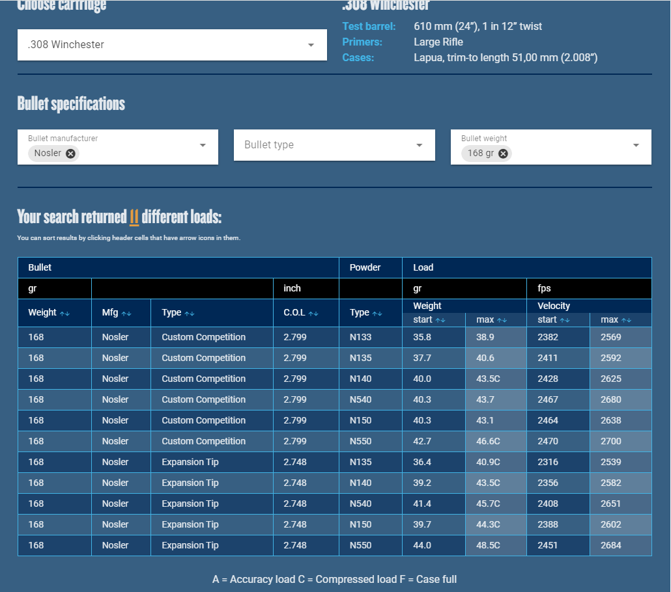Sort table by bullet Type arrows
The height and width of the screenshot is (592, 671).
(189, 314)
